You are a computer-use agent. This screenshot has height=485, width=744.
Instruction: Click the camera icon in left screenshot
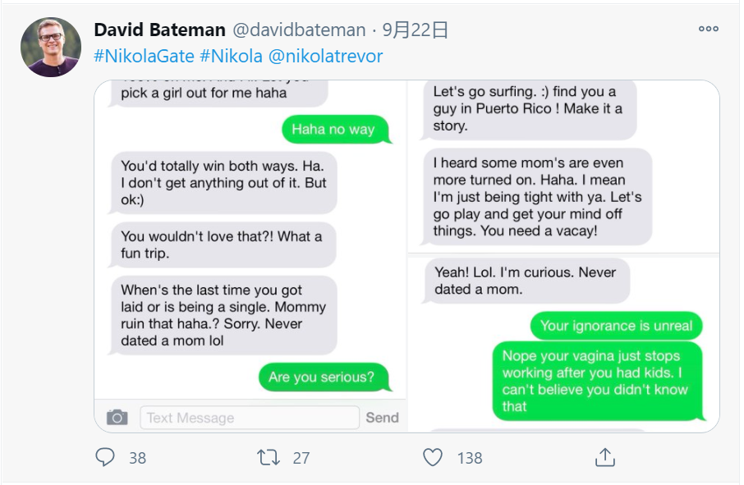pyautogui.click(x=117, y=418)
